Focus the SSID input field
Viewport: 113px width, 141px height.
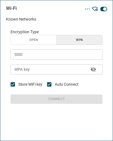tap(56, 54)
